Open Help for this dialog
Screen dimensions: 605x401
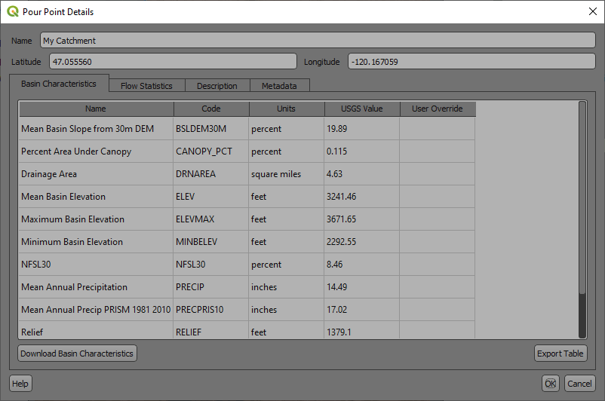point(20,383)
